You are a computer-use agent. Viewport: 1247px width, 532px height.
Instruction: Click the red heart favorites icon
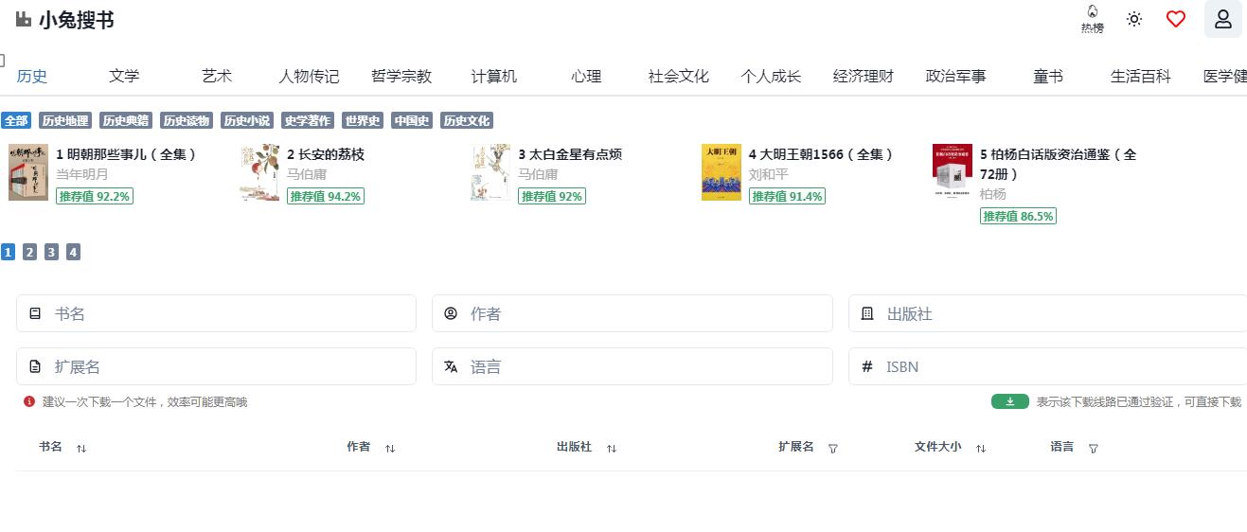[1175, 19]
